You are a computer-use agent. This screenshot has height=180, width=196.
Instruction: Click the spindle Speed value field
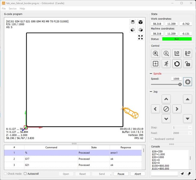[x=176, y=79]
